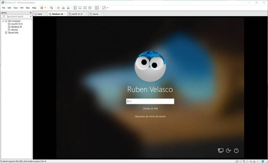The height and width of the screenshot is (163, 268).
Task: Close the Ubuntu tab
Action: tap(102, 14)
